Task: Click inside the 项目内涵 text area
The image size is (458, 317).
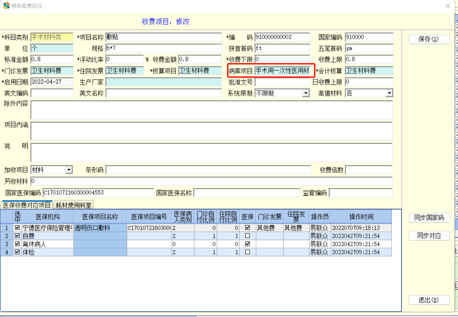Action: 212,131
